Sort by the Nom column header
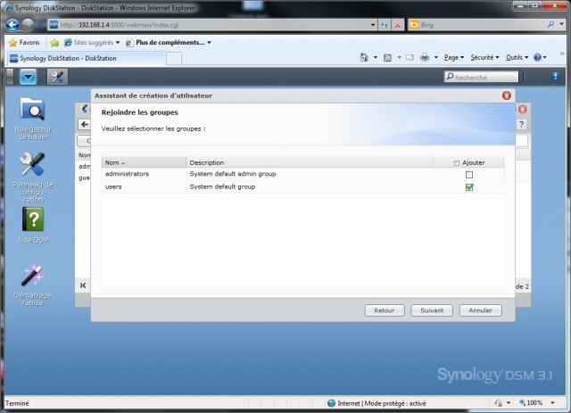Screen dimensions: 571x413 144,162
